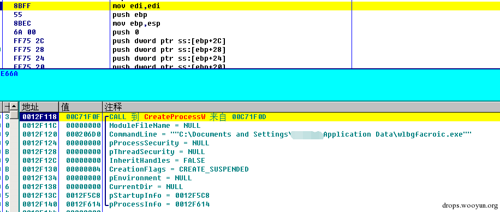This screenshot has width=500, height=212.
Task: Select stack address 0012F134
Action: point(39,178)
